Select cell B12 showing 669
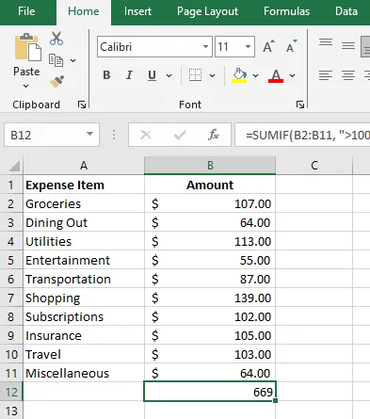Viewport: 370px width, 419px height. [x=210, y=392]
